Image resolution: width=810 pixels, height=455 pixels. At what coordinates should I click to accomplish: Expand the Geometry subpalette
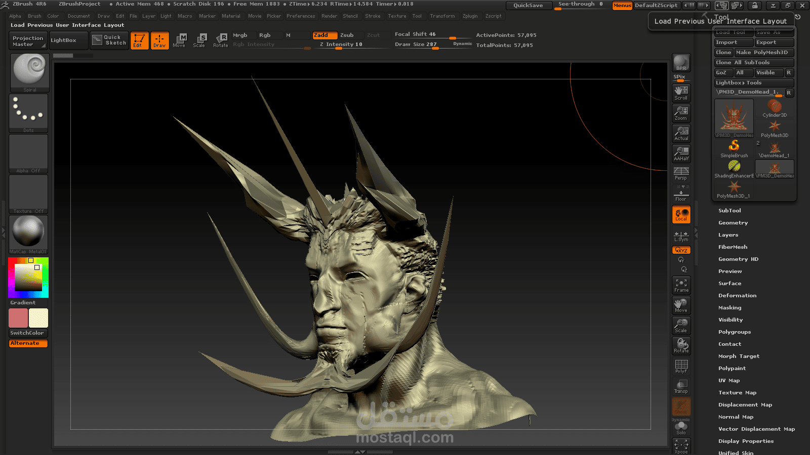733,222
